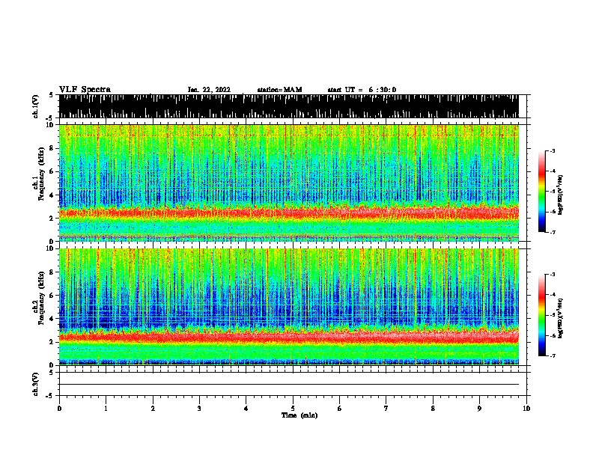The image size is (593, 458).
Task: Click the "start UT = 6:30:0" label
Action: coord(362,90)
